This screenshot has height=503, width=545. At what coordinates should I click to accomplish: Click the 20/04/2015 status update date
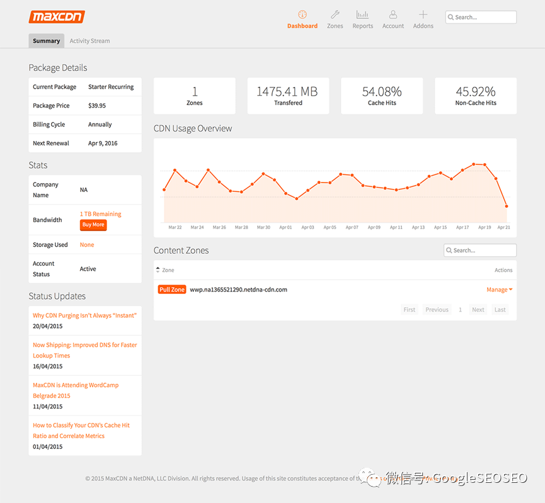coord(48,326)
